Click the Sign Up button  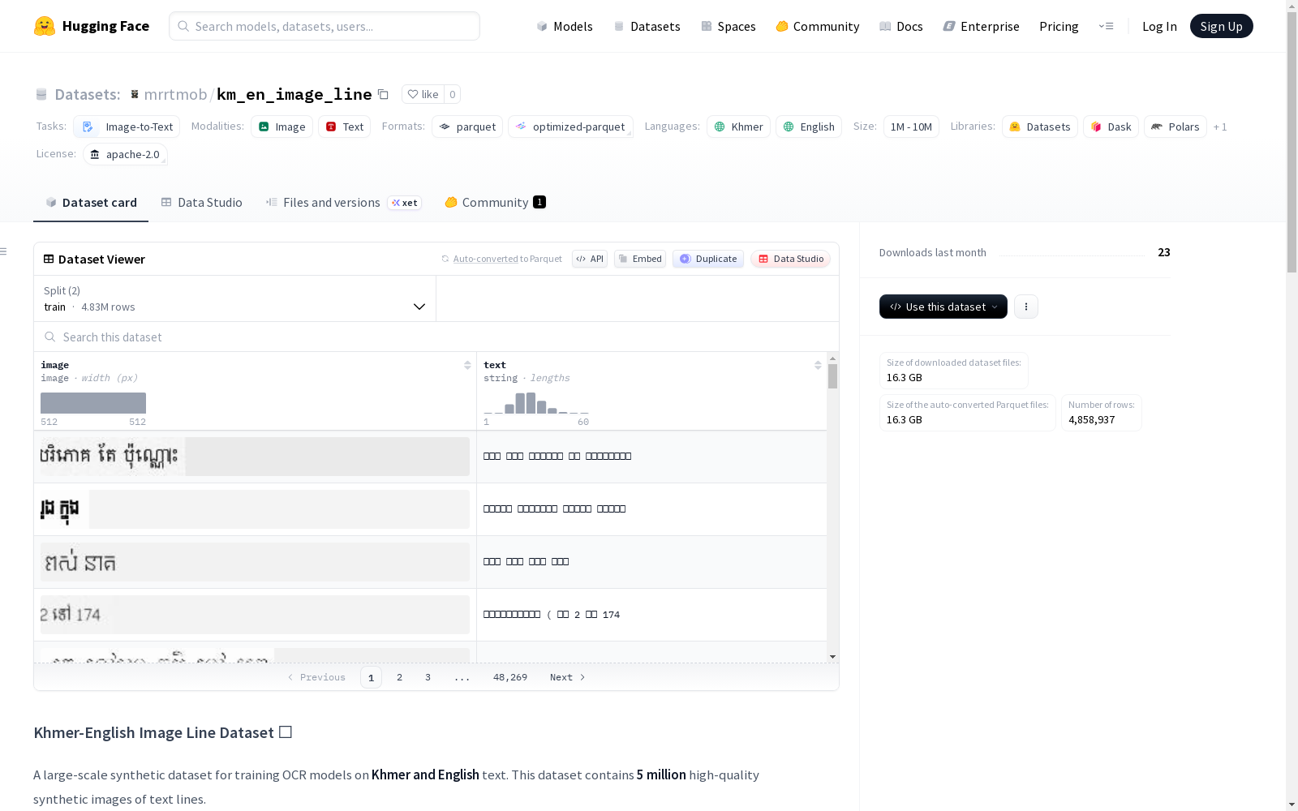1221,26
